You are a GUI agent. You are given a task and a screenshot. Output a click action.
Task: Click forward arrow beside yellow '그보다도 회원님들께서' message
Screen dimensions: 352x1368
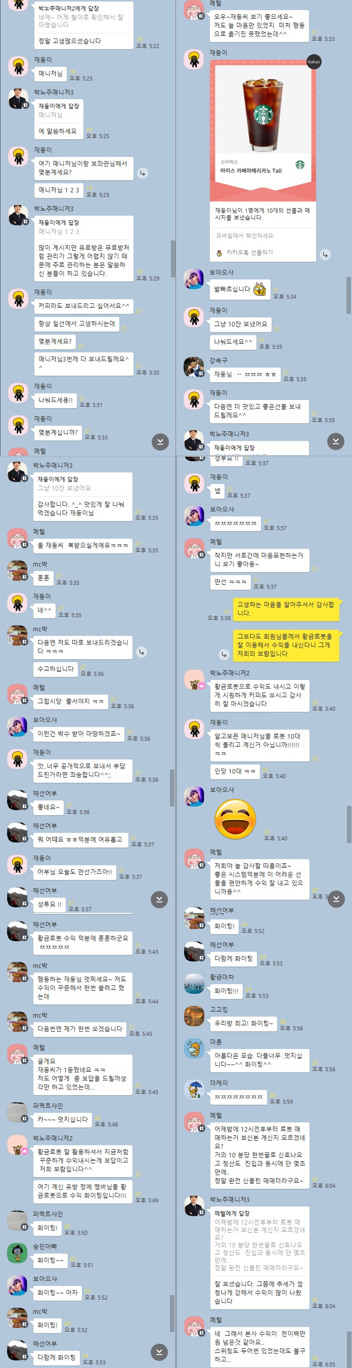[224, 654]
